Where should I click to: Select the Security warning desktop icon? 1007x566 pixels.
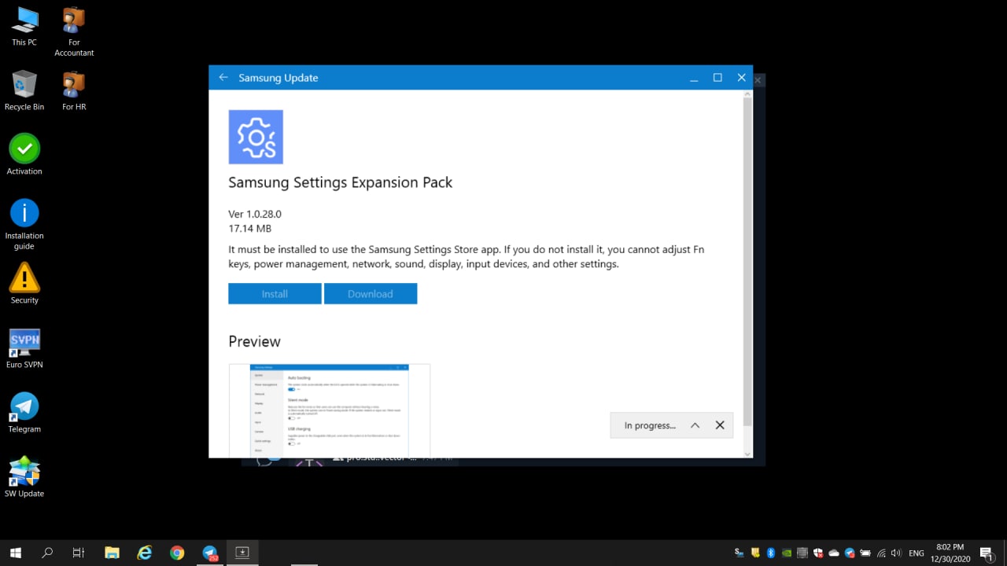click(24, 283)
